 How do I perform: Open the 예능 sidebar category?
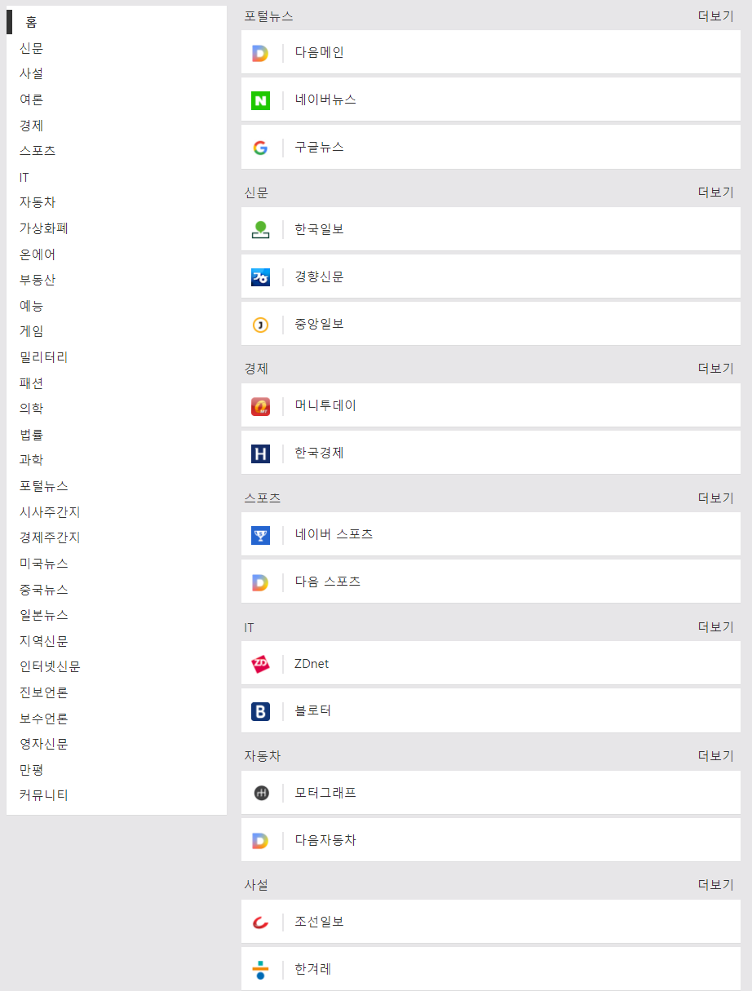(x=31, y=306)
